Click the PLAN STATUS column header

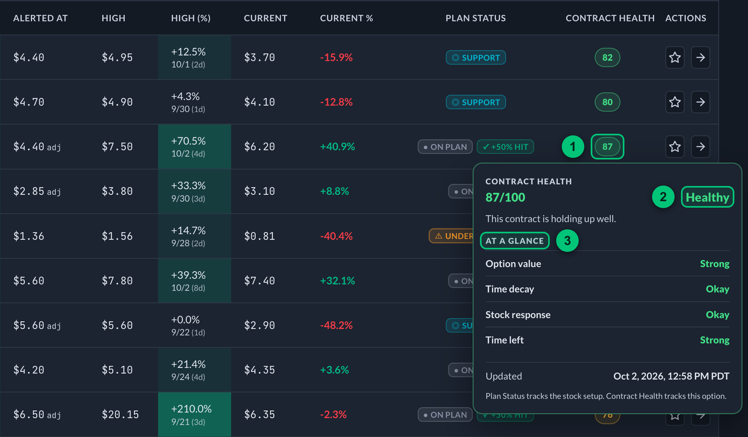476,18
